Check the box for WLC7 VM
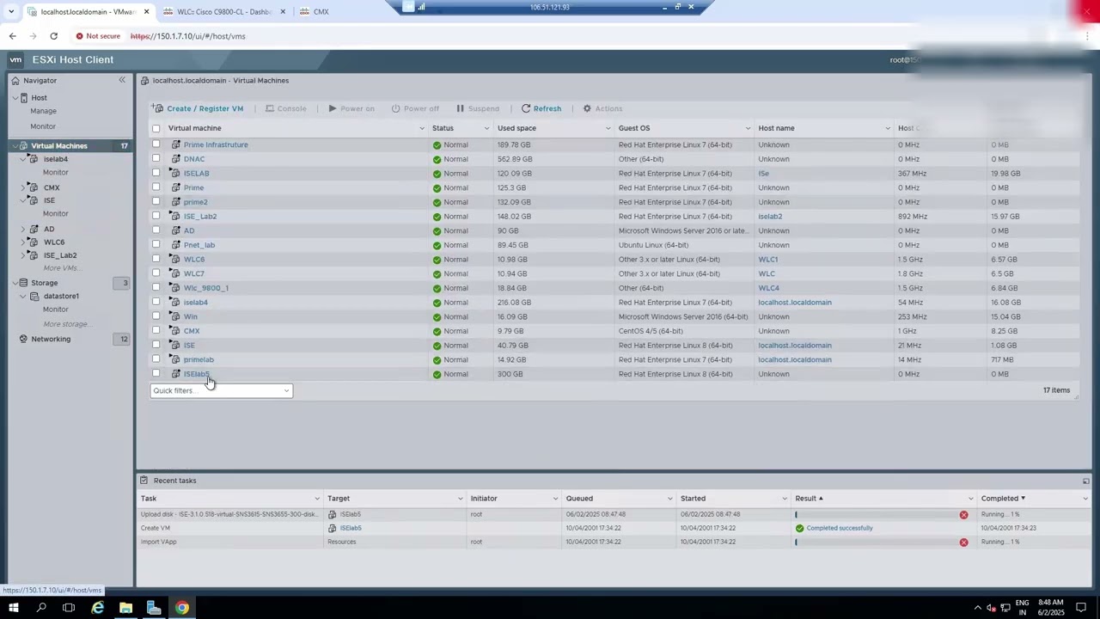This screenshot has height=619, width=1100. point(156,273)
